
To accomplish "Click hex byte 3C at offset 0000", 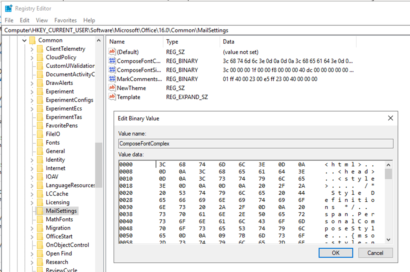I will click(x=162, y=164).
